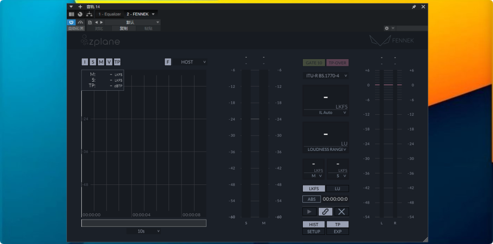Image resolution: width=493 pixels, height=244 pixels.
Task: Open the S loudness readout dropdown
Action: (337, 176)
